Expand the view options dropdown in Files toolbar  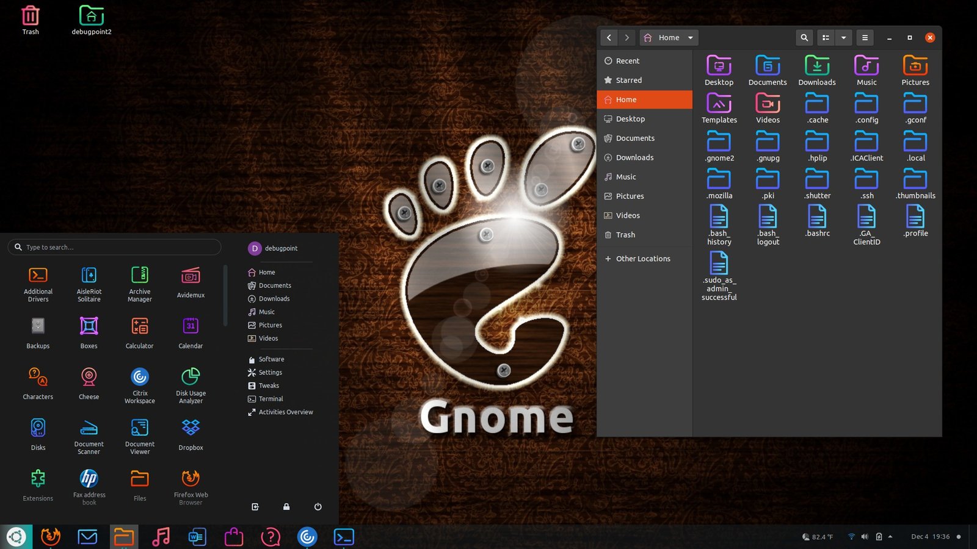coord(843,37)
